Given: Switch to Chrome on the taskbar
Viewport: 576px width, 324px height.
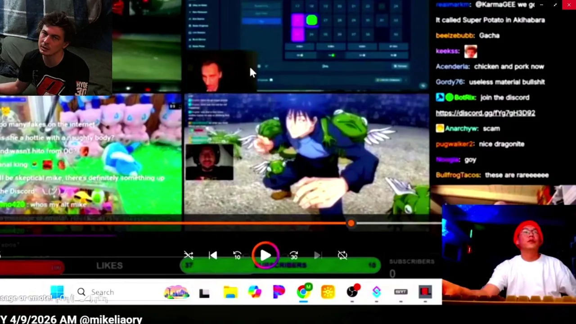Looking at the screenshot, I should click(x=304, y=292).
